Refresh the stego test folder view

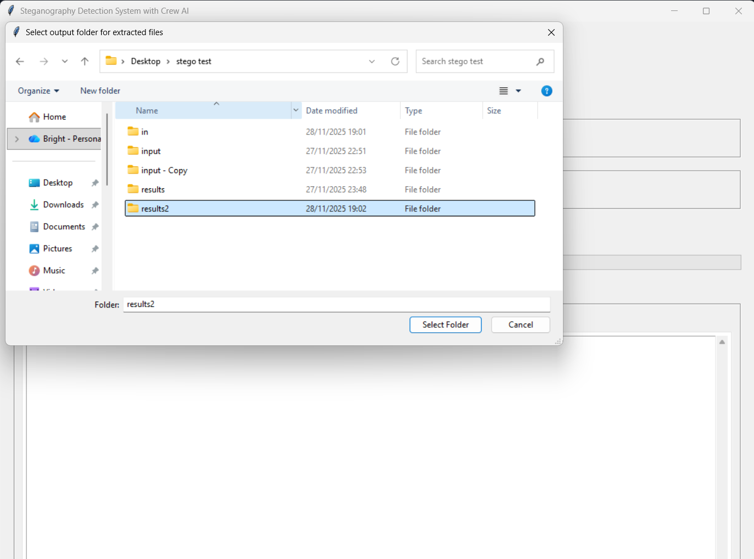395,62
